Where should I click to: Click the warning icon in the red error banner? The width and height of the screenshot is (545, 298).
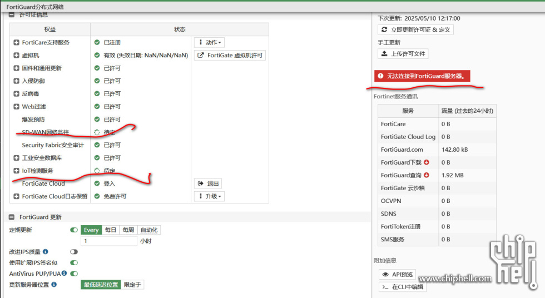(x=380, y=76)
